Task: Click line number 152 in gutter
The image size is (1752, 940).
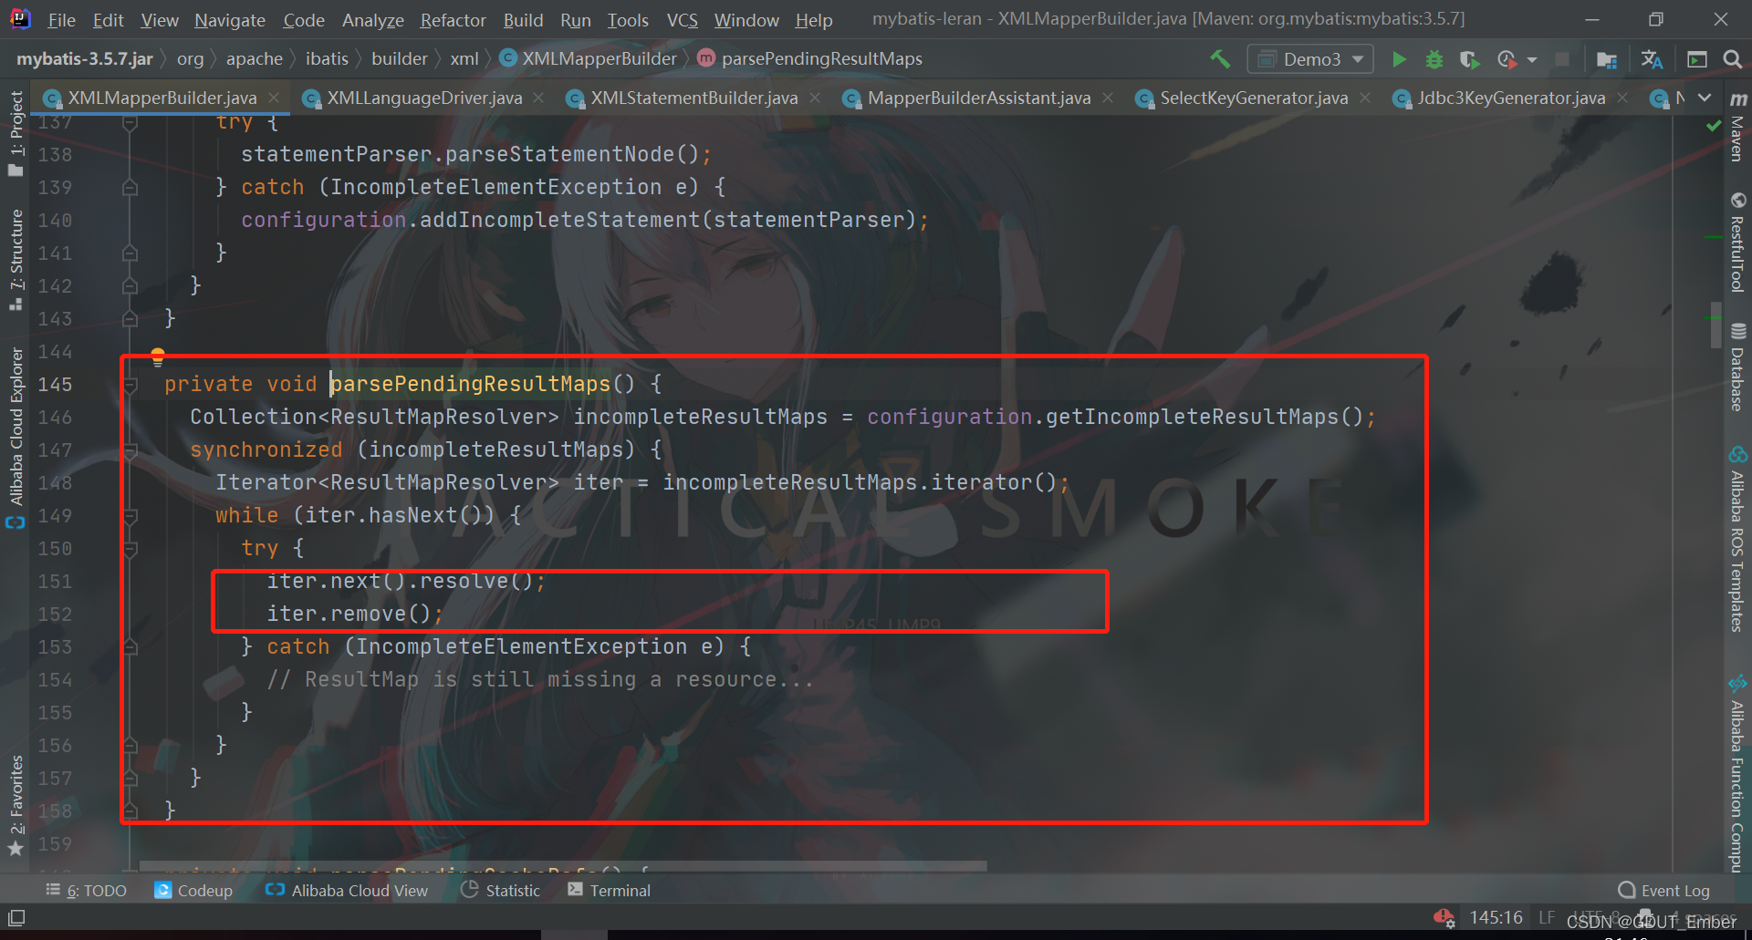Action: click(x=55, y=615)
